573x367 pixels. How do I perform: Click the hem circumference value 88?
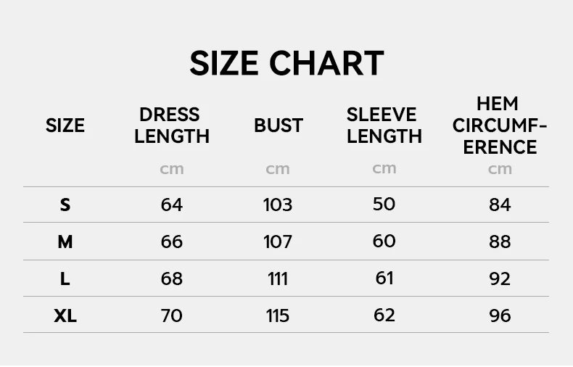[500, 242]
